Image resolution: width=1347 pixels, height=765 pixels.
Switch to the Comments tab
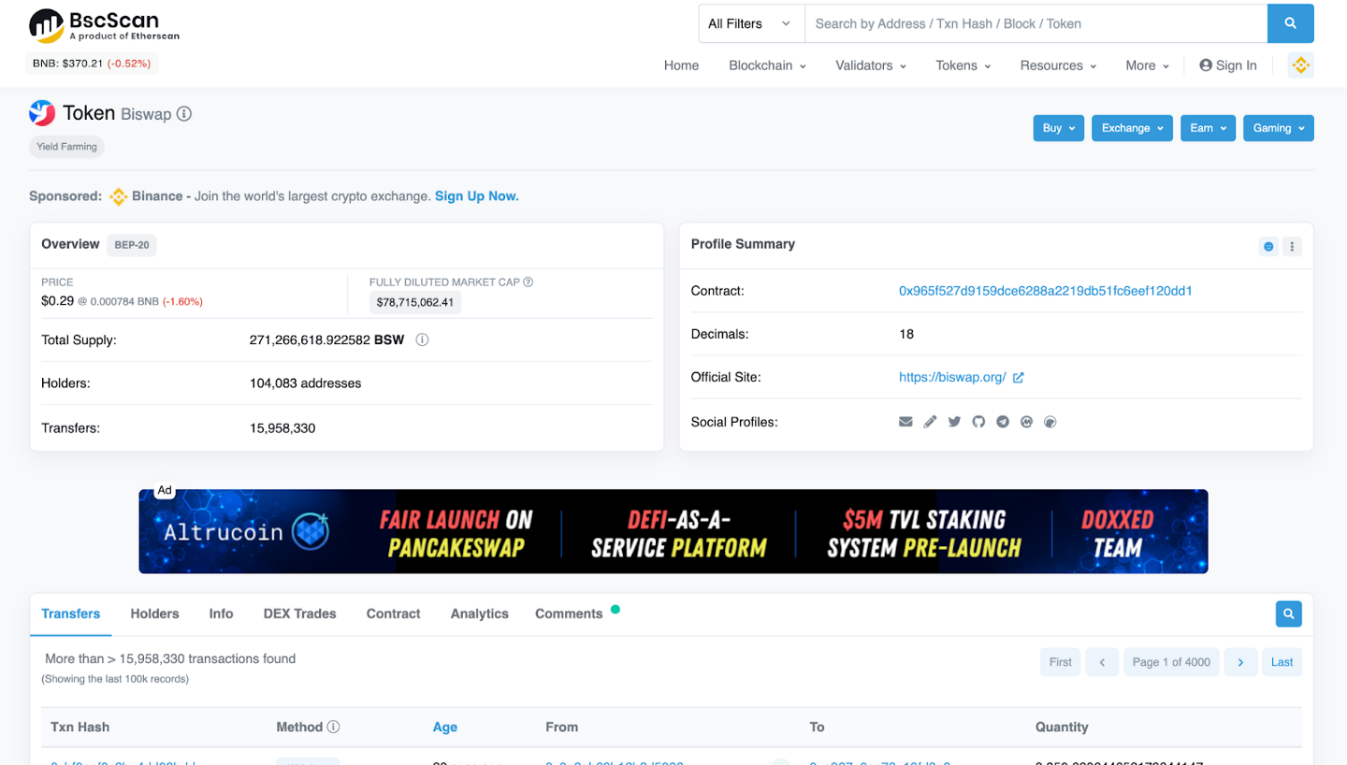569,613
